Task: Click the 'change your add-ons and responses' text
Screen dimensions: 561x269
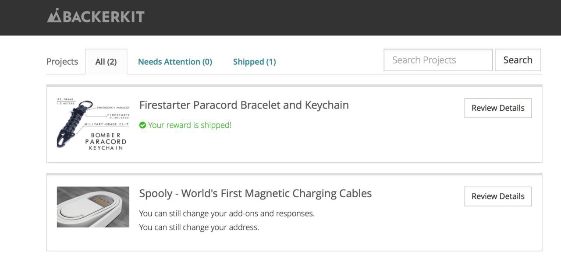Action: click(227, 213)
